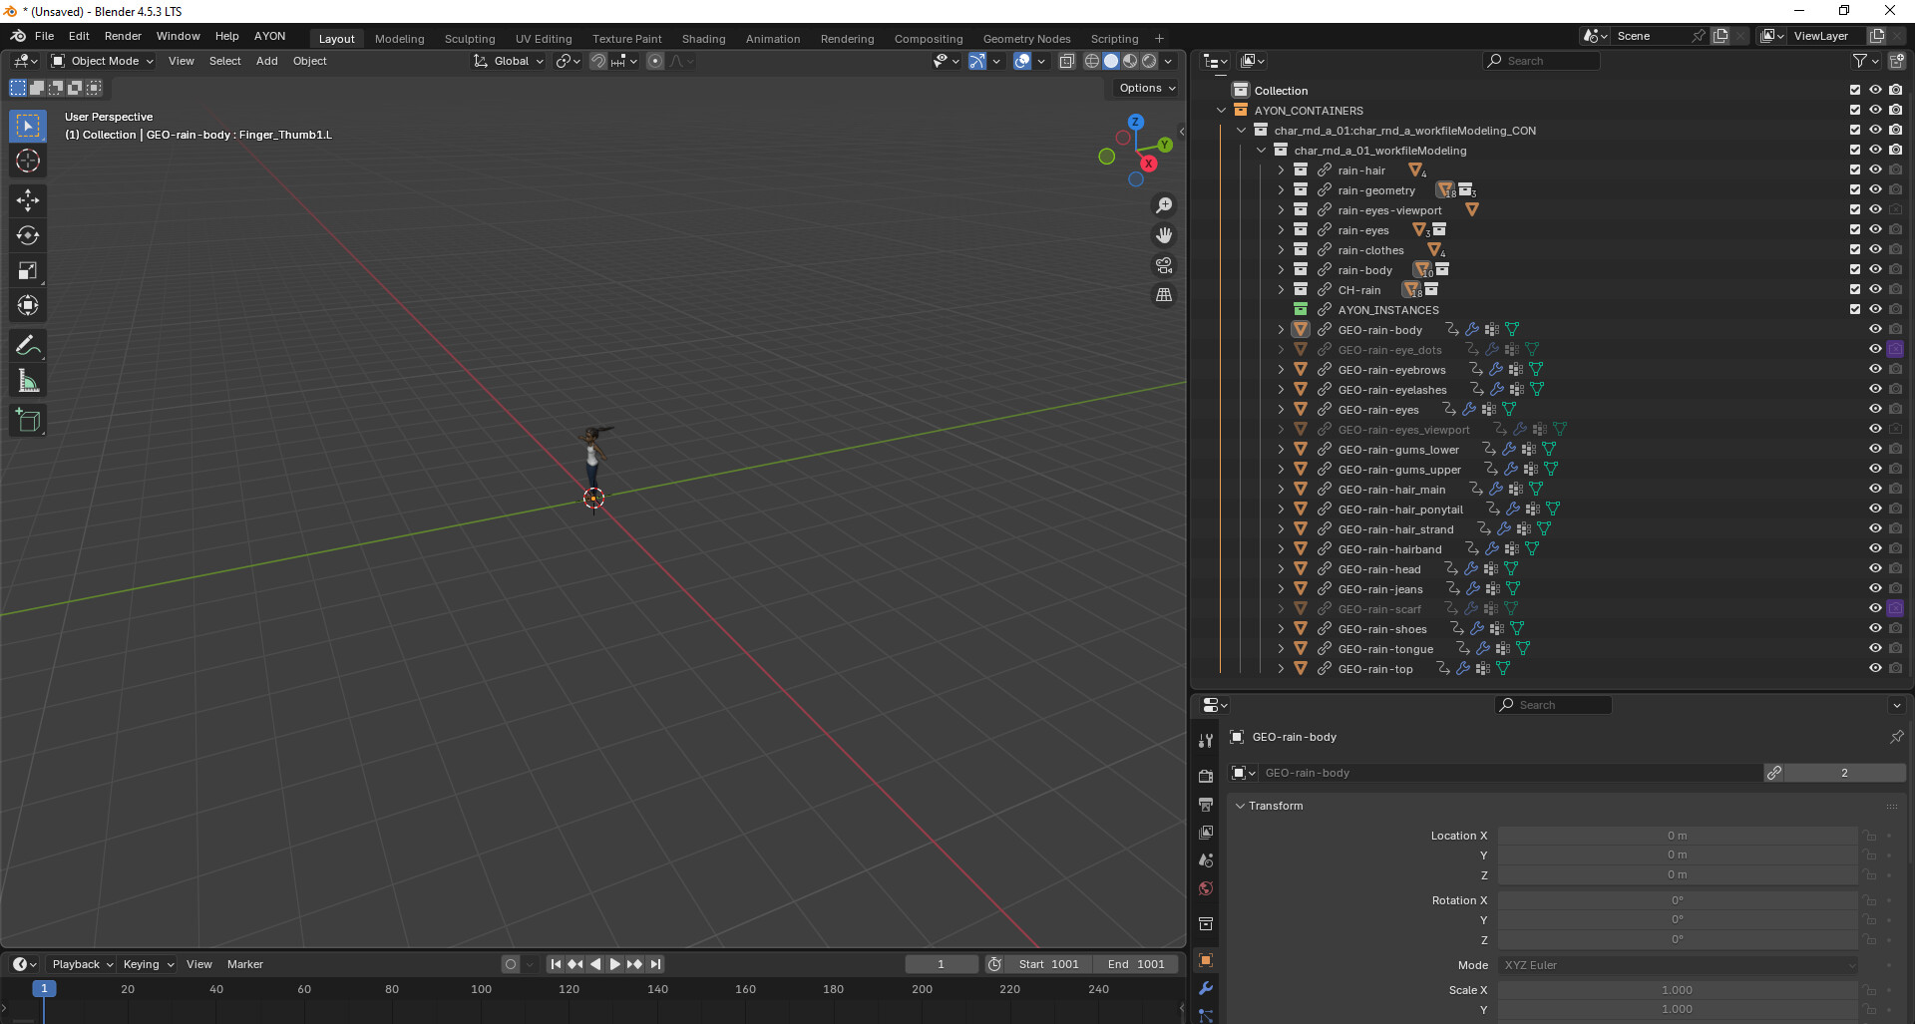
Task: Click the outliner Search field
Action: (x=1546, y=61)
